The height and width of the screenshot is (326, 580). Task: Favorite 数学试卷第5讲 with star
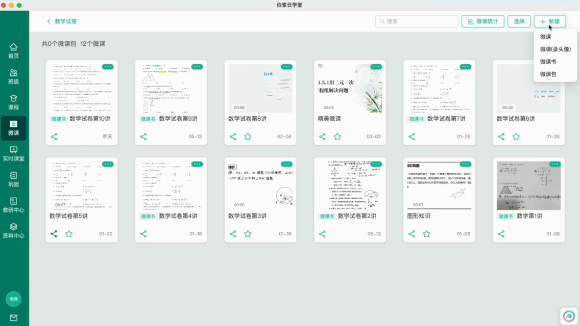[x=69, y=234]
